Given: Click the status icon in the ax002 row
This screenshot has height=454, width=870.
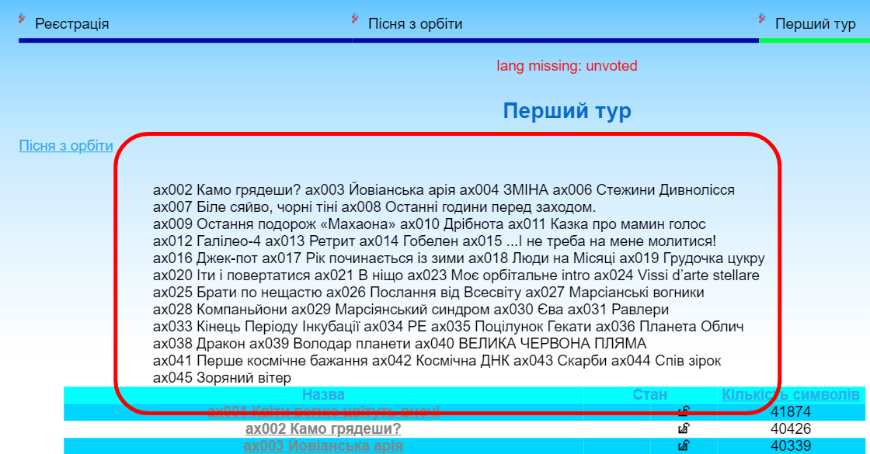Looking at the screenshot, I should point(683,429).
